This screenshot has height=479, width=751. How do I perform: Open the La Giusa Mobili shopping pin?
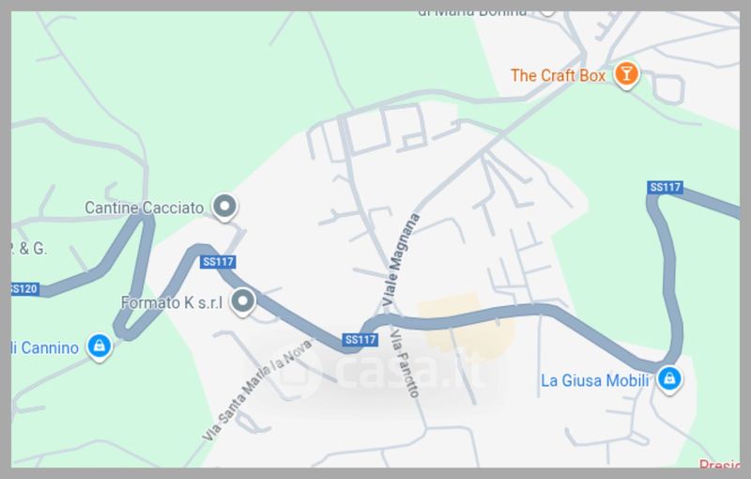(669, 379)
